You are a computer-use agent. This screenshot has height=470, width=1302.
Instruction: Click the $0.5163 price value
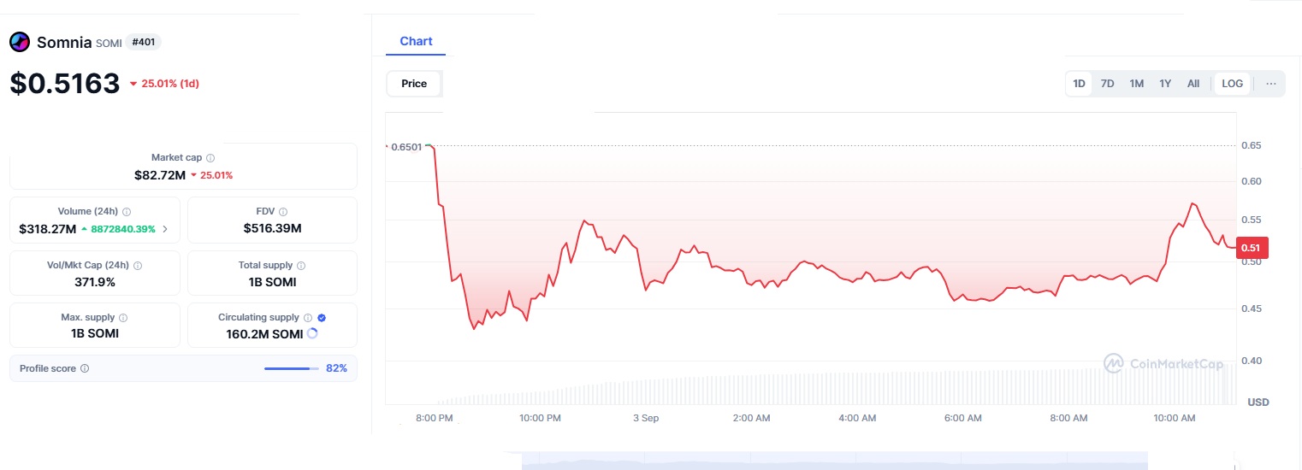[x=65, y=84]
